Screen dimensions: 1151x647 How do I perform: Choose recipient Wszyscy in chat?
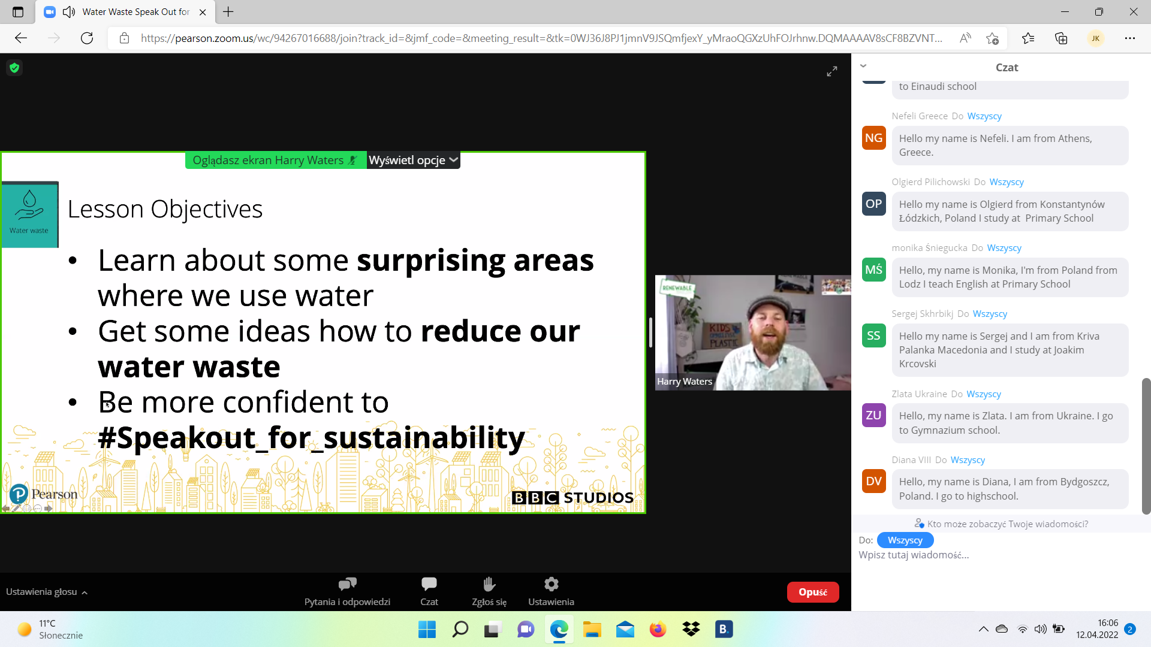(x=905, y=540)
